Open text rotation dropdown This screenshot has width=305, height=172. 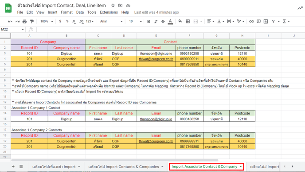(x=241, y=21)
